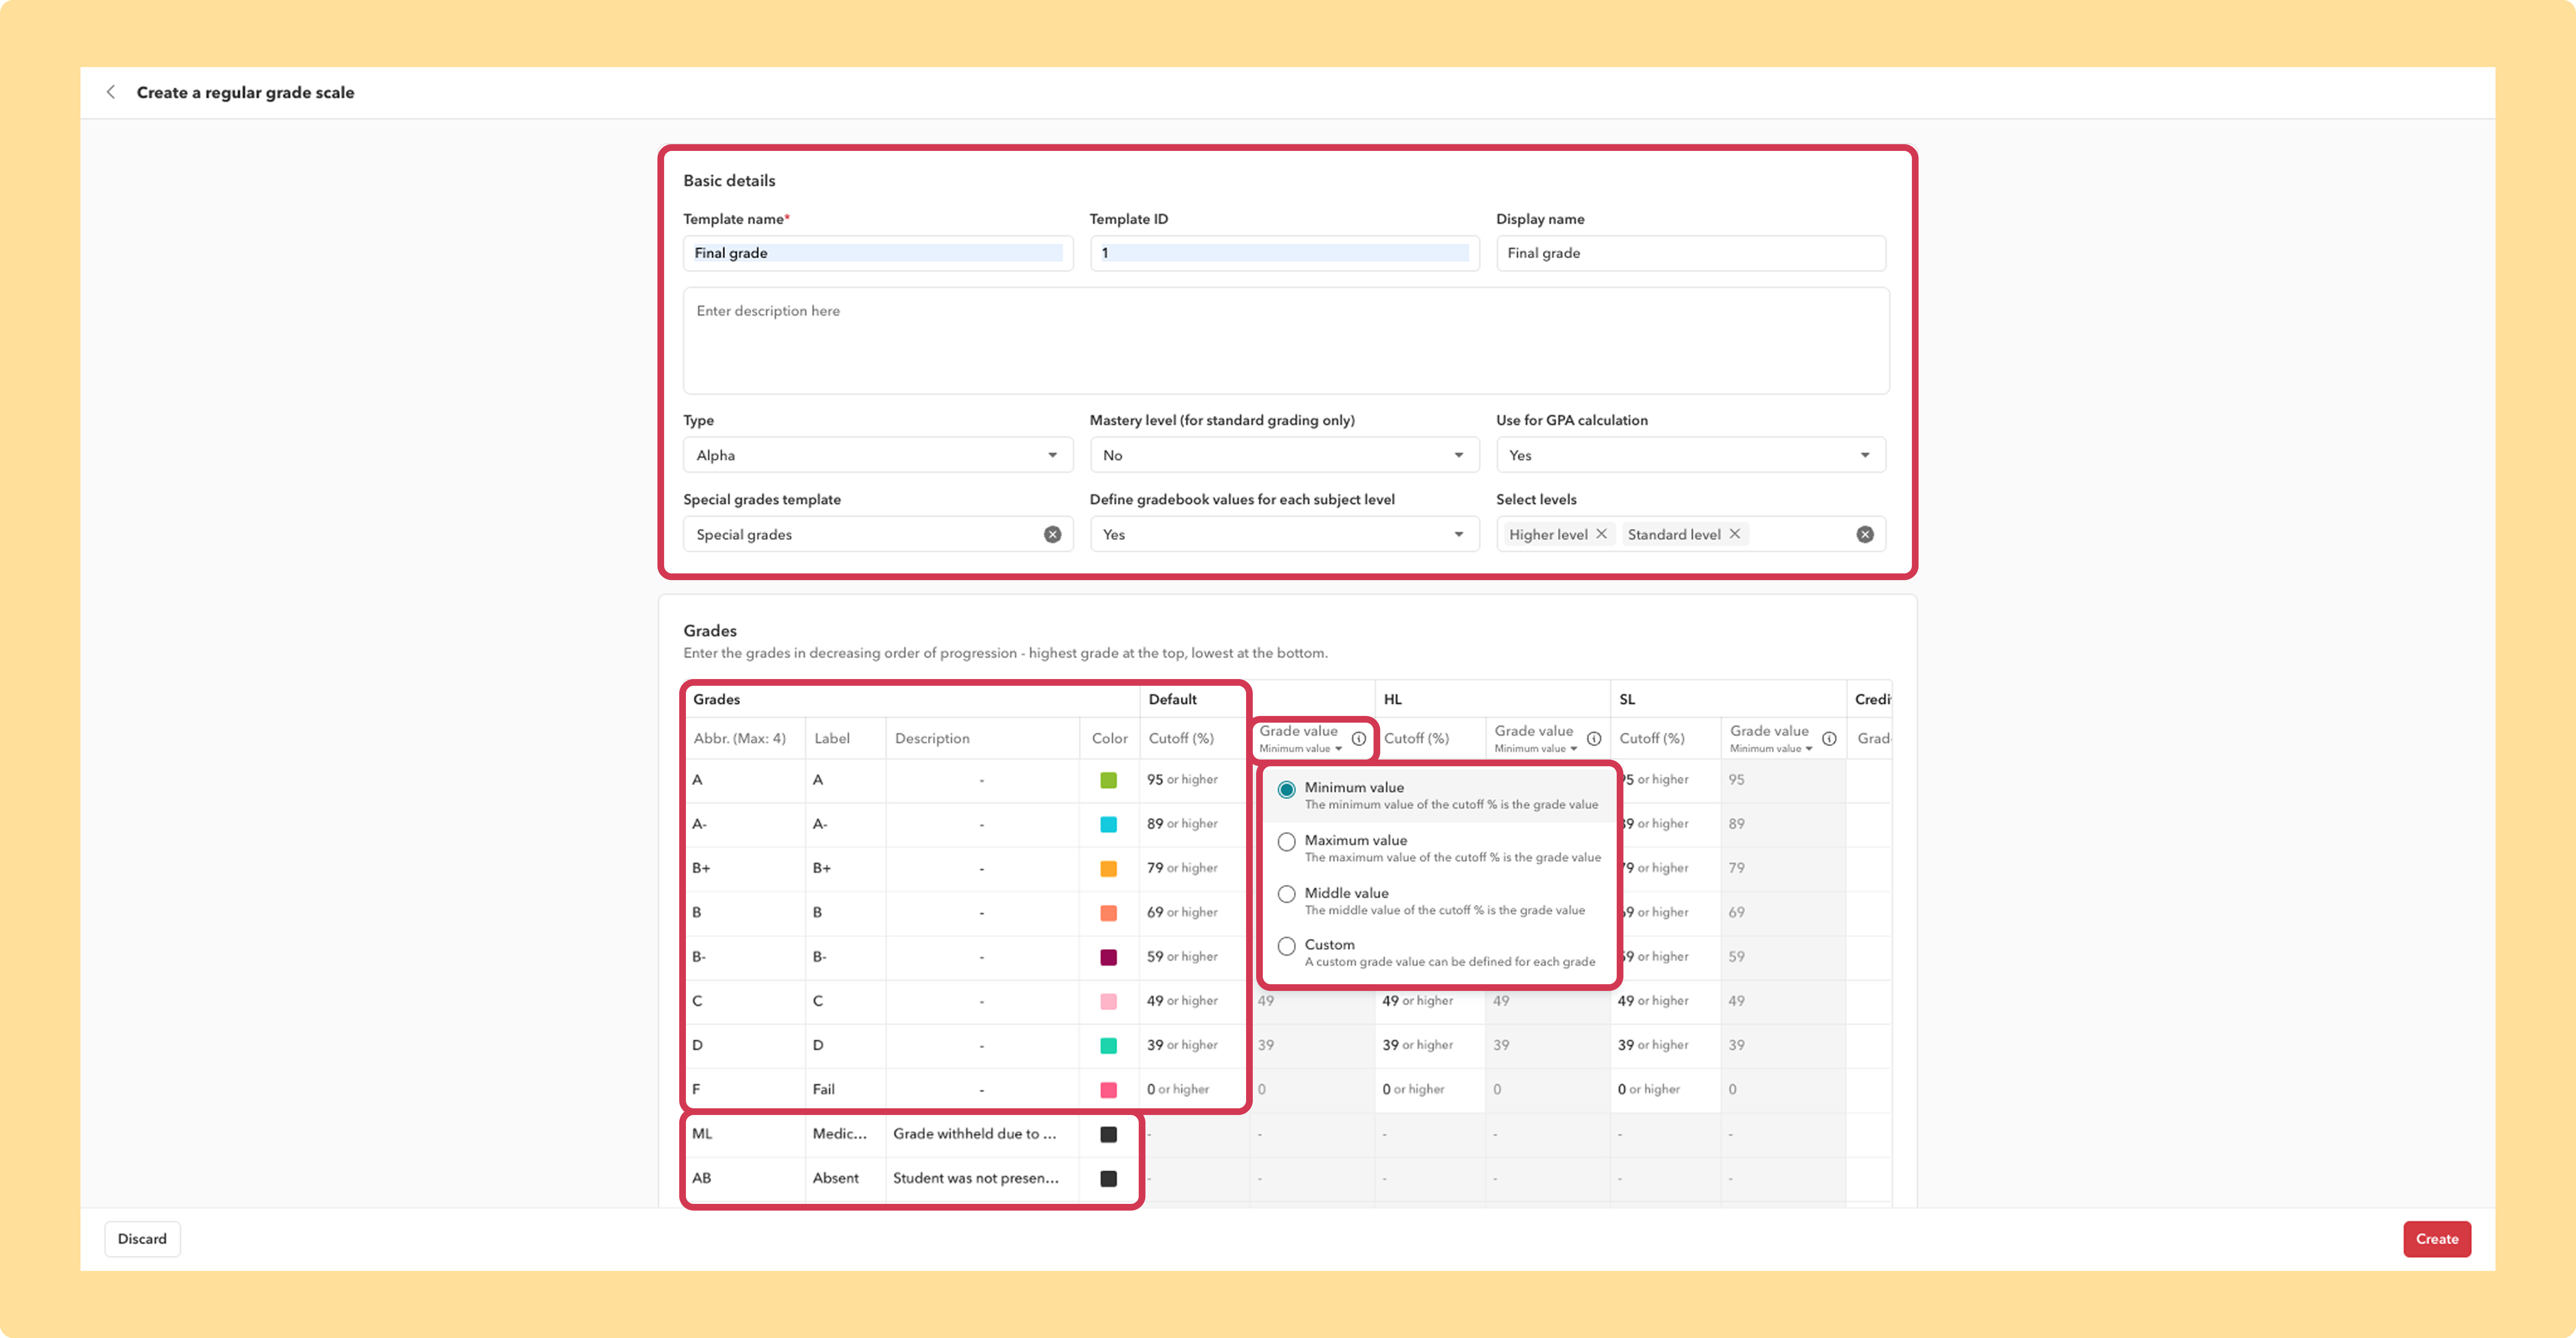Edit the Template name field
The height and width of the screenshot is (1338, 2576).
point(878,253)
